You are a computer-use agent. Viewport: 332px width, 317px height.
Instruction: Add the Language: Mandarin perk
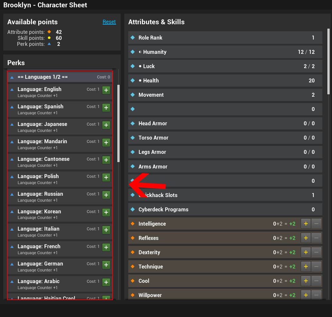tap(106, 143)
